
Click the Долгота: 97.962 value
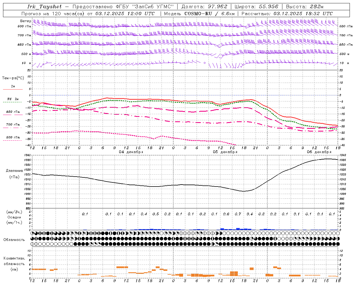[204, 7]
